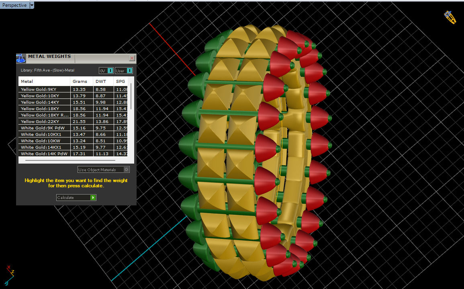Click the Metal Weights panel logo icon

(x=21, y=58)
